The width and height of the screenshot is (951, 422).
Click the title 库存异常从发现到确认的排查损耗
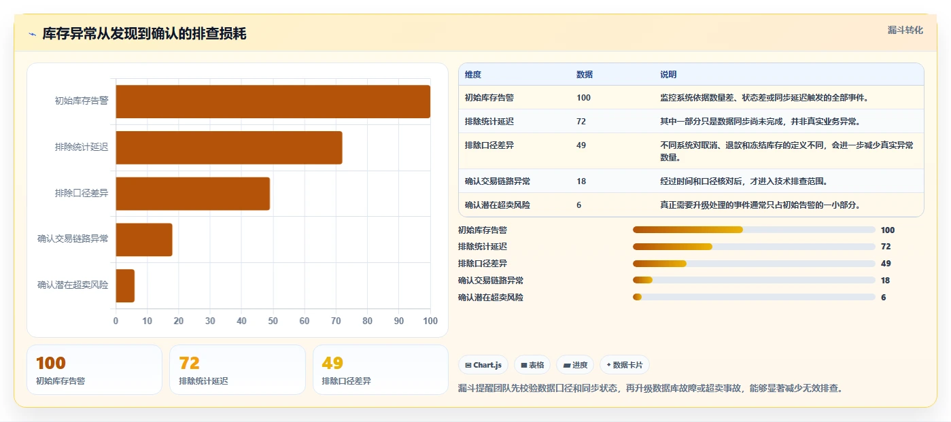point(144,34)
